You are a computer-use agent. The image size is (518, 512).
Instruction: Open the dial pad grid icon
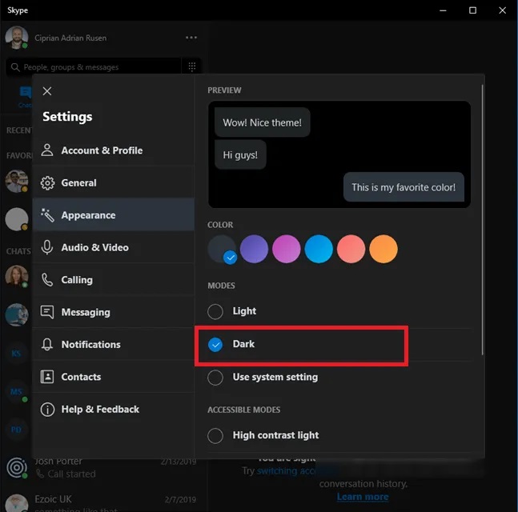coord(192,66)
